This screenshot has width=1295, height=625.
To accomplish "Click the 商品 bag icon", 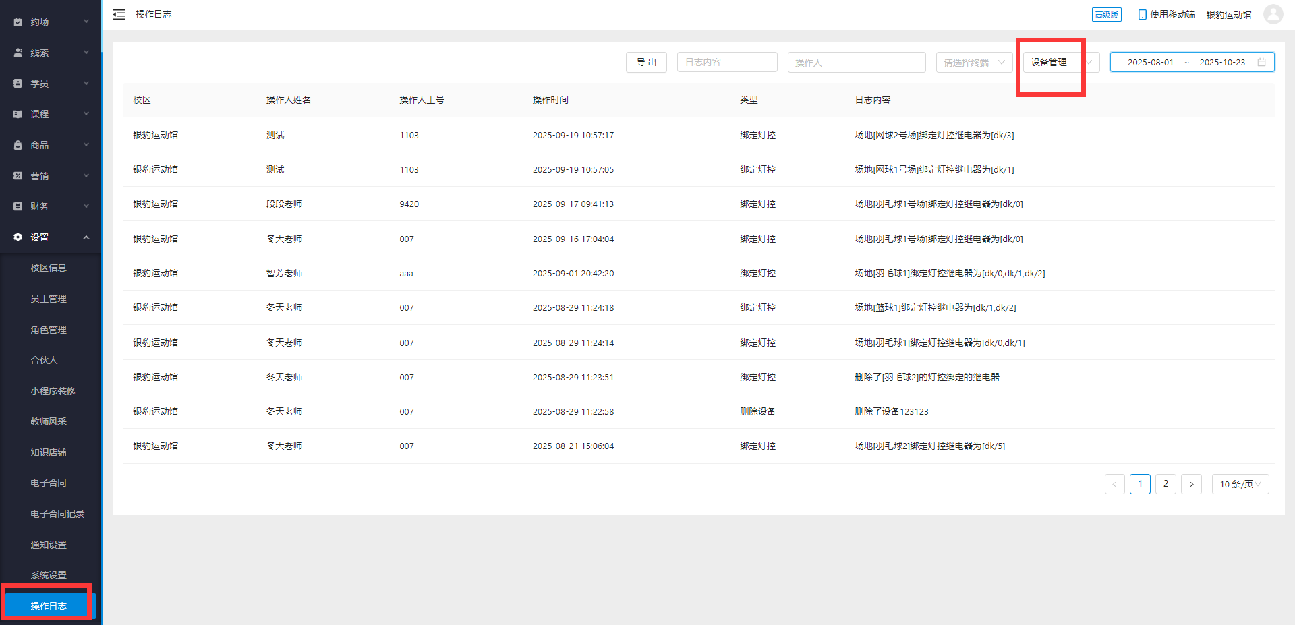I will point(18,145).
